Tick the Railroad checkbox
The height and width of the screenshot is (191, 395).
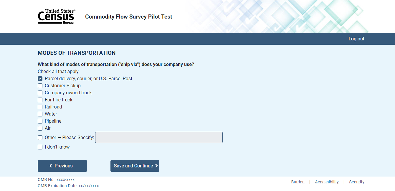coord(40,107)
